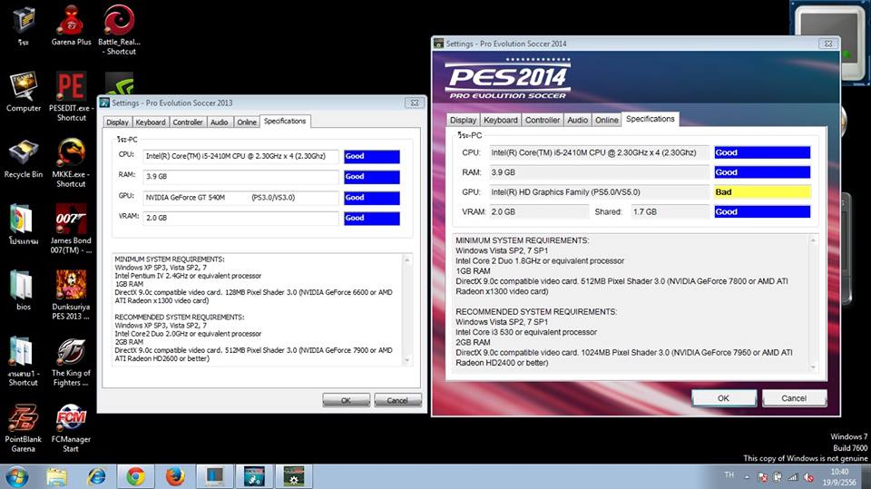Click the TH language indicator in the tray
This screenshot has height=489, width=871.
(729, 475)
